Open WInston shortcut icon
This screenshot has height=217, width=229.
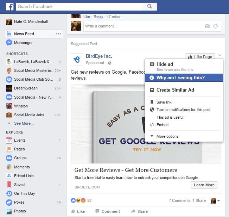tap(9, 106)
